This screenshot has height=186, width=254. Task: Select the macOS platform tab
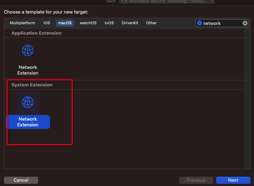(x=65, y=23)
